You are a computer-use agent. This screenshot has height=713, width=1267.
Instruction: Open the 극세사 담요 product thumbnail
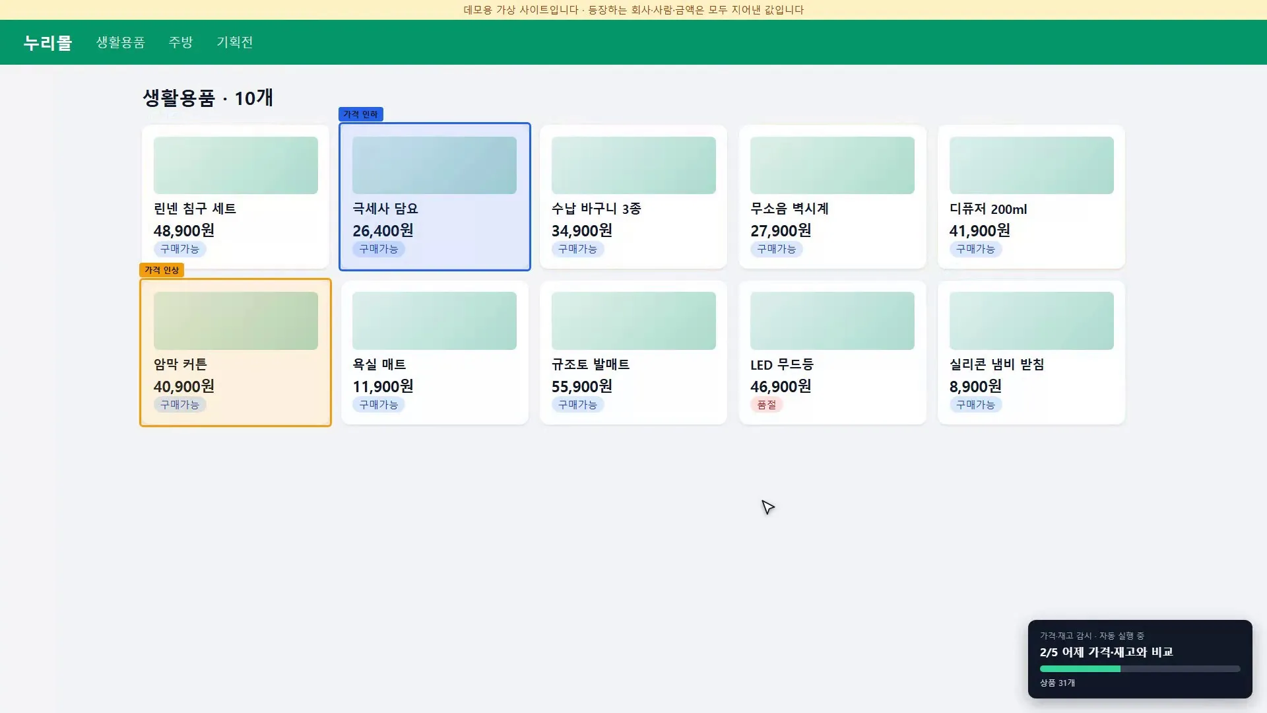434,165
